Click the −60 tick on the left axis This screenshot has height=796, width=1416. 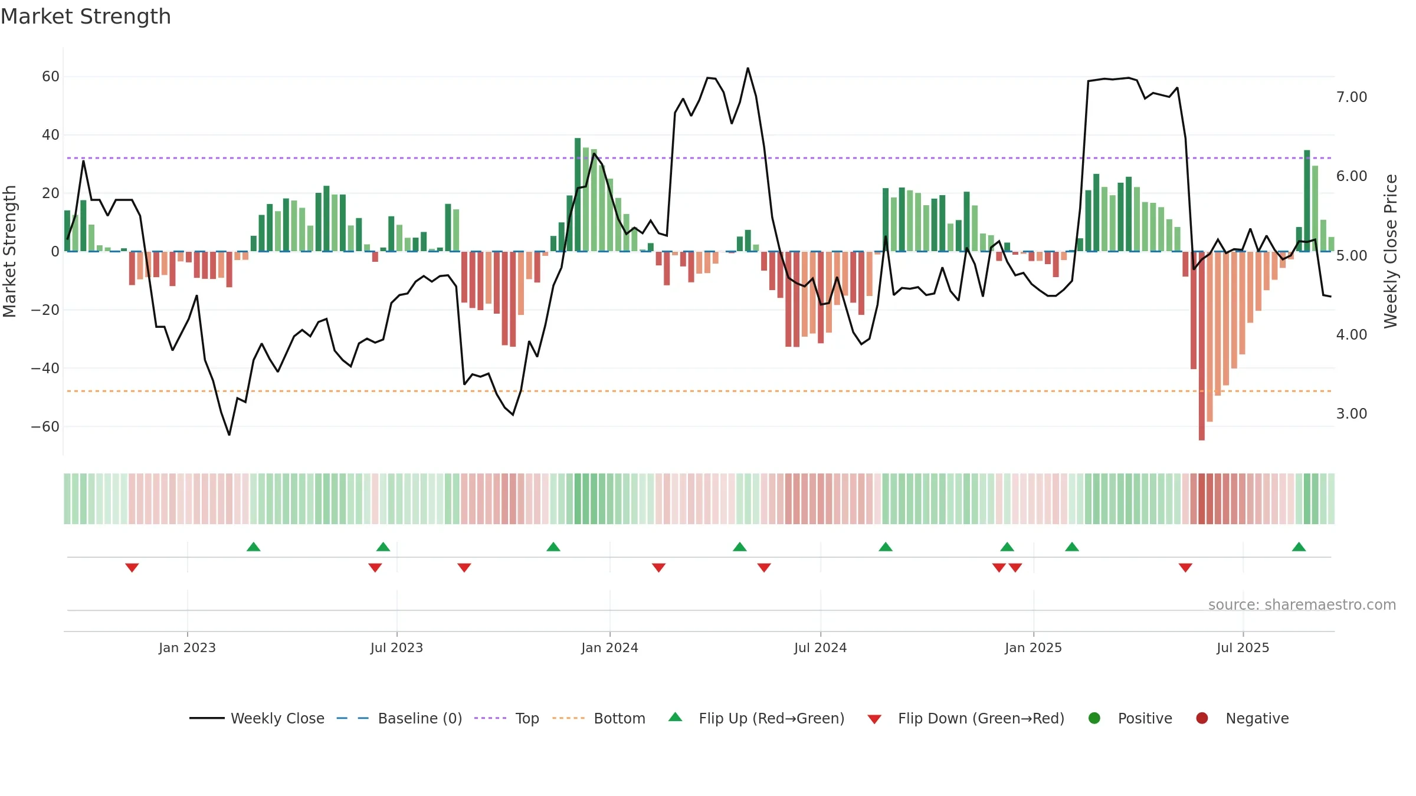coord(45,426)
